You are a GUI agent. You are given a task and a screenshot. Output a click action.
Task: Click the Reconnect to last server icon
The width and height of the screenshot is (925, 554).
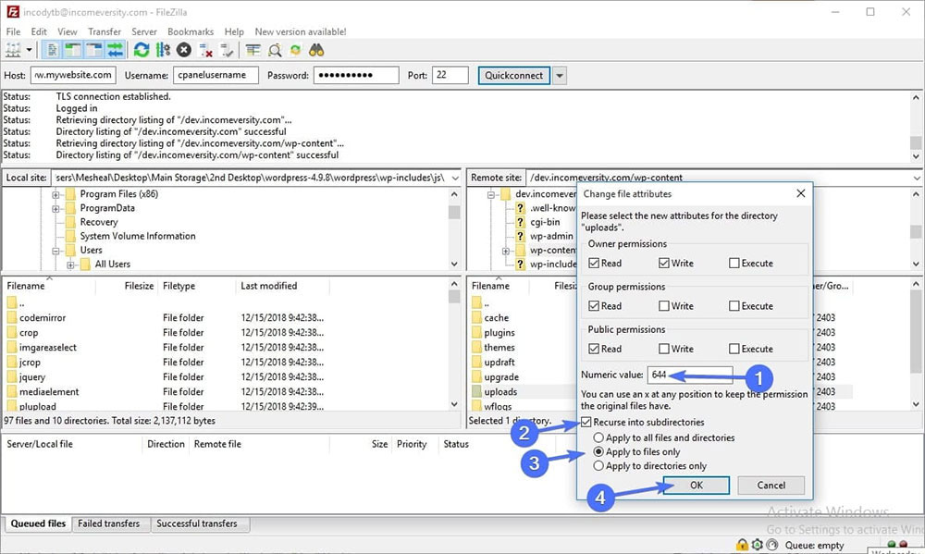pos(227,51)
